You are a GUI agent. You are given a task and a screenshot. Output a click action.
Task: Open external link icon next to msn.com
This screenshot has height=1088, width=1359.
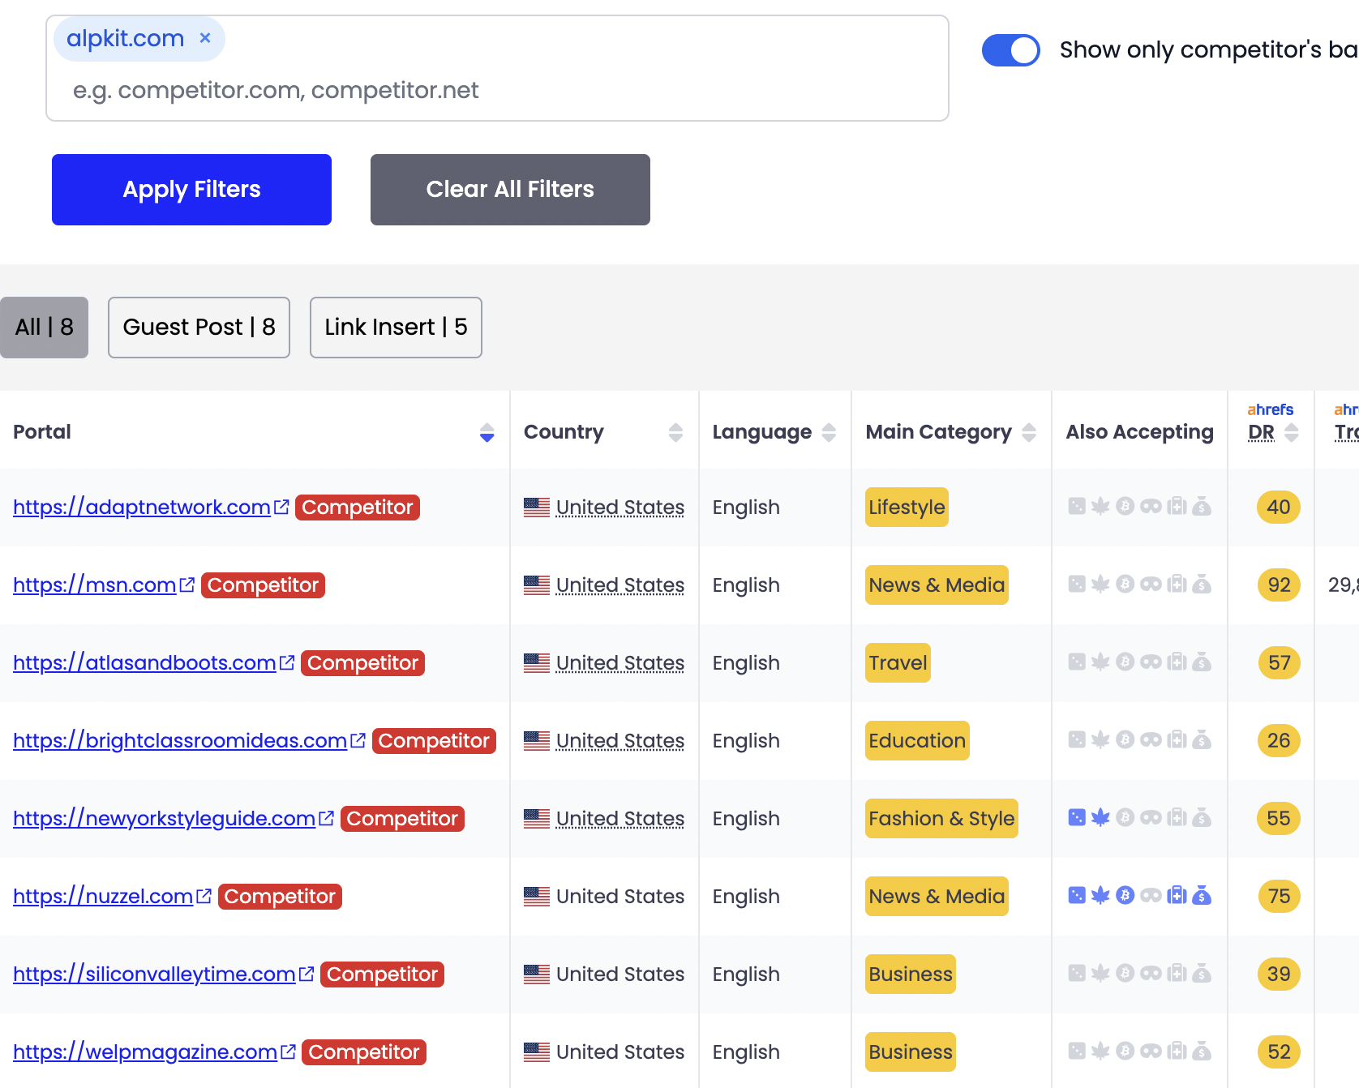pos(187,585)
